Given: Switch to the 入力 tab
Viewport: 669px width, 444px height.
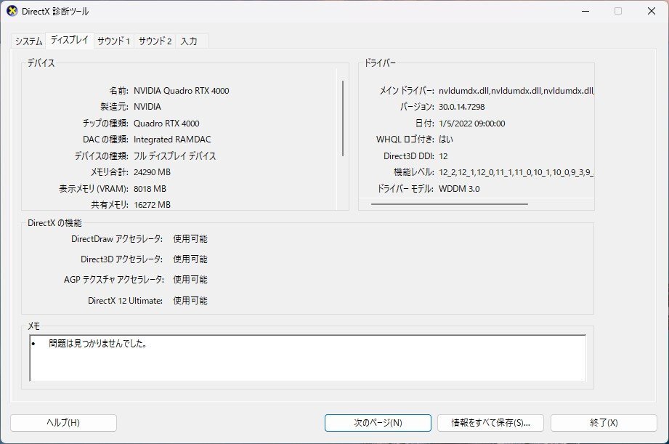Looking at the screenshot, I should (x=189, y=41).
